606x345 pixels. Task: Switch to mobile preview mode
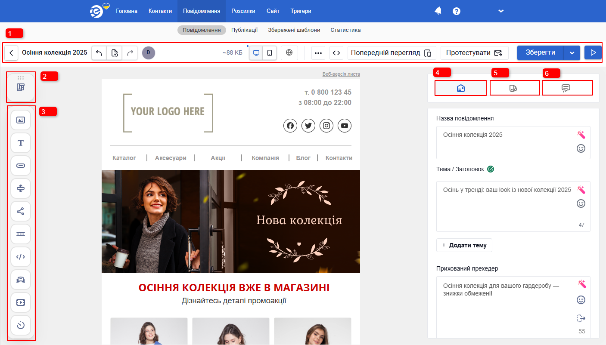(270, 53)
